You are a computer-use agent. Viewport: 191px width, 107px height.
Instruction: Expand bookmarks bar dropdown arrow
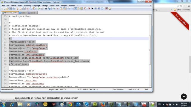[171, 10]
